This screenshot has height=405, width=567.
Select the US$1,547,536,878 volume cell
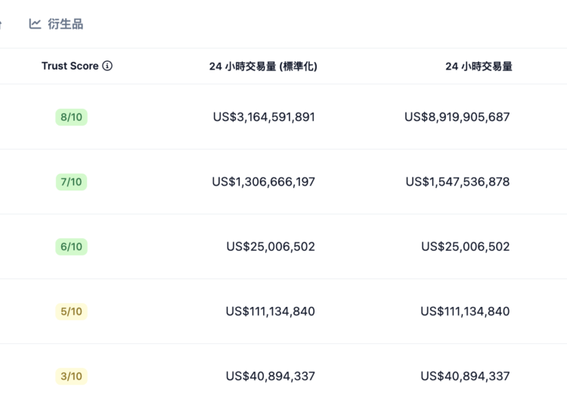[x=457, y=182]
